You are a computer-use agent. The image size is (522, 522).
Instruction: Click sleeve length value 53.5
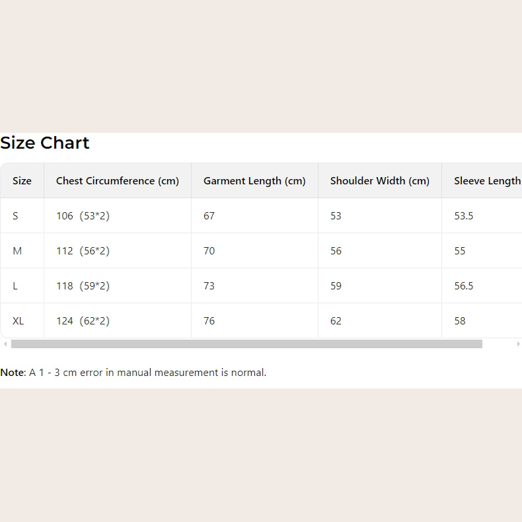[x=464, y=216]
